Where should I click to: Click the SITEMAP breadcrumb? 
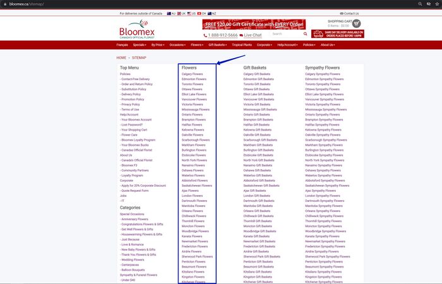click(139, 58)
